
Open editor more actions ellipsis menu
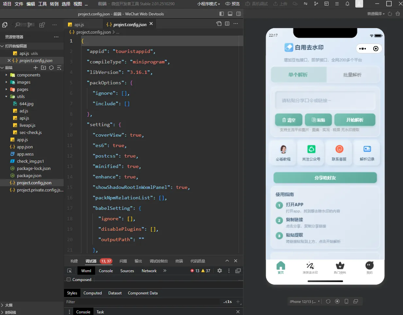(236, 24)
